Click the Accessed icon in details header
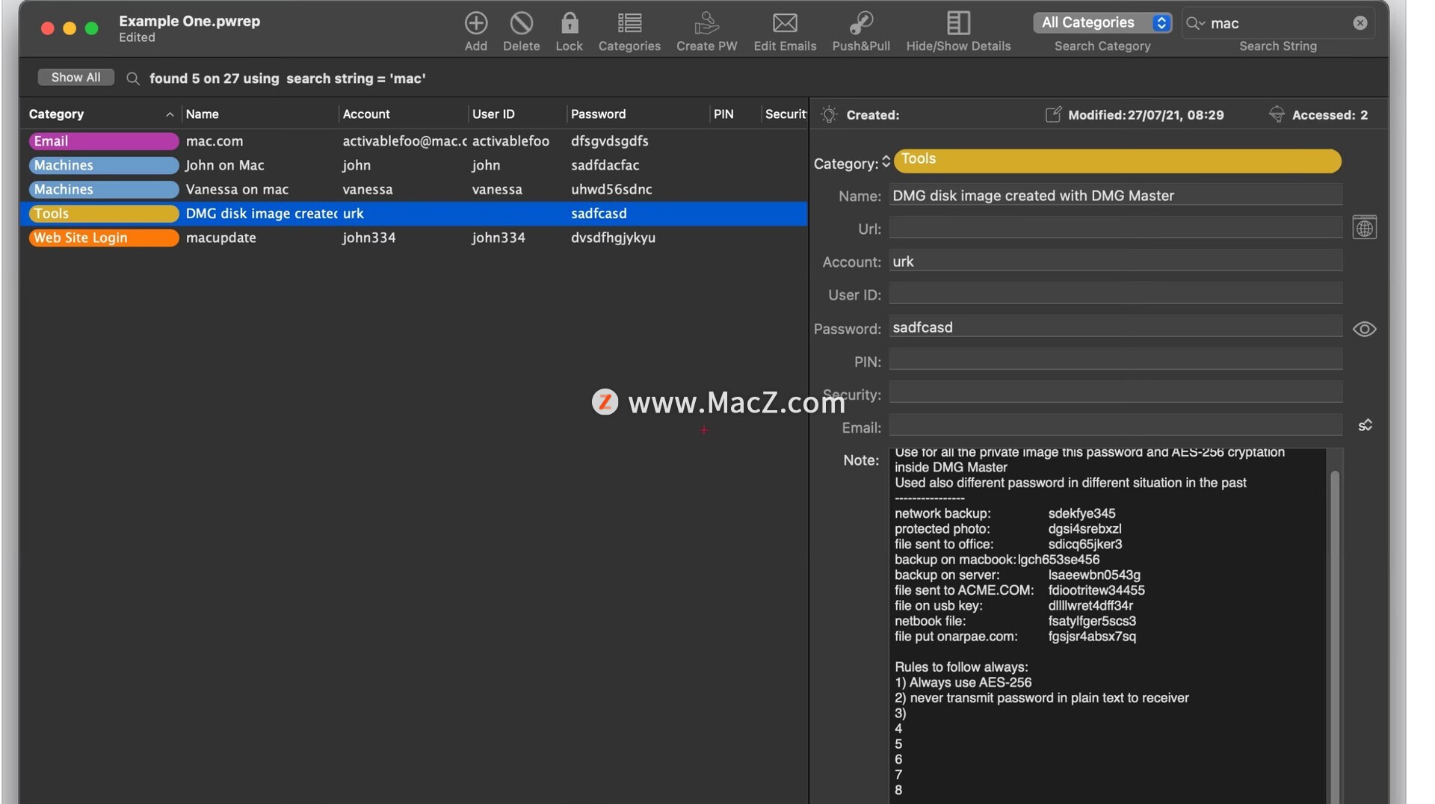 click(x=1277, y=114)
